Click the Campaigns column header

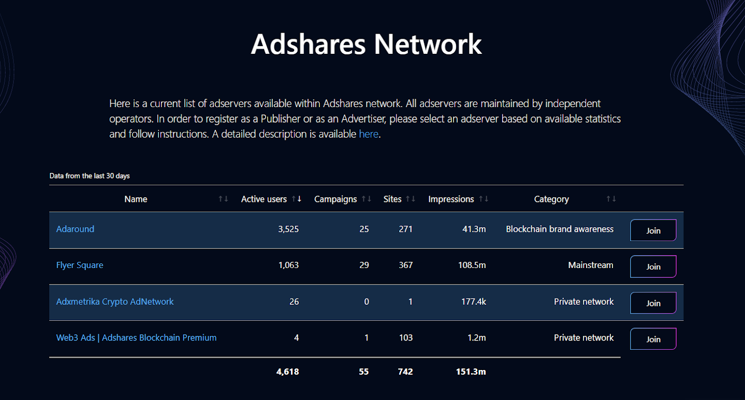(x=335, y=199)
